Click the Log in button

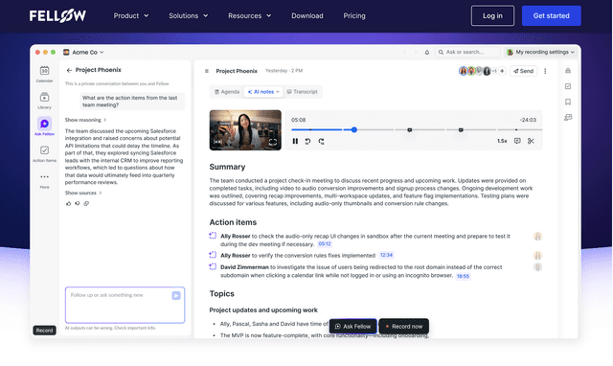492,15
